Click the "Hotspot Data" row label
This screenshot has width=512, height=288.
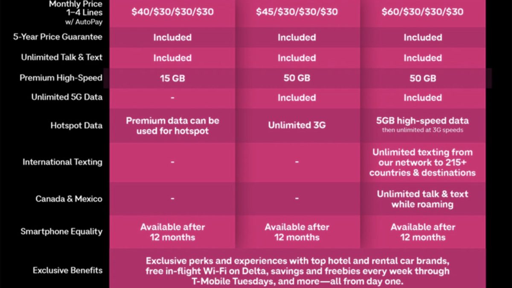(76, 125)
